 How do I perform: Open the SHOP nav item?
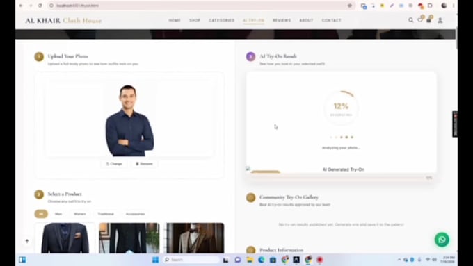pyautogui.click(x=195, y=20)
